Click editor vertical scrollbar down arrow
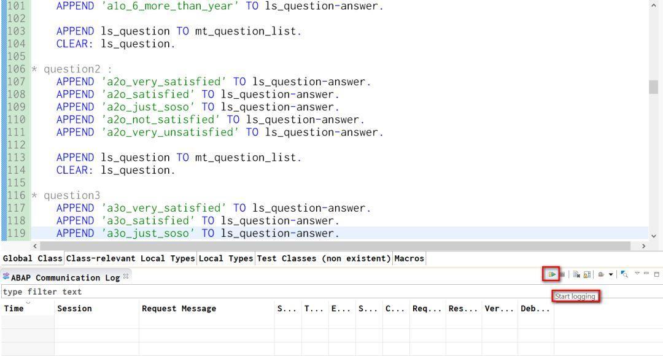 click(x=654, y=236)
